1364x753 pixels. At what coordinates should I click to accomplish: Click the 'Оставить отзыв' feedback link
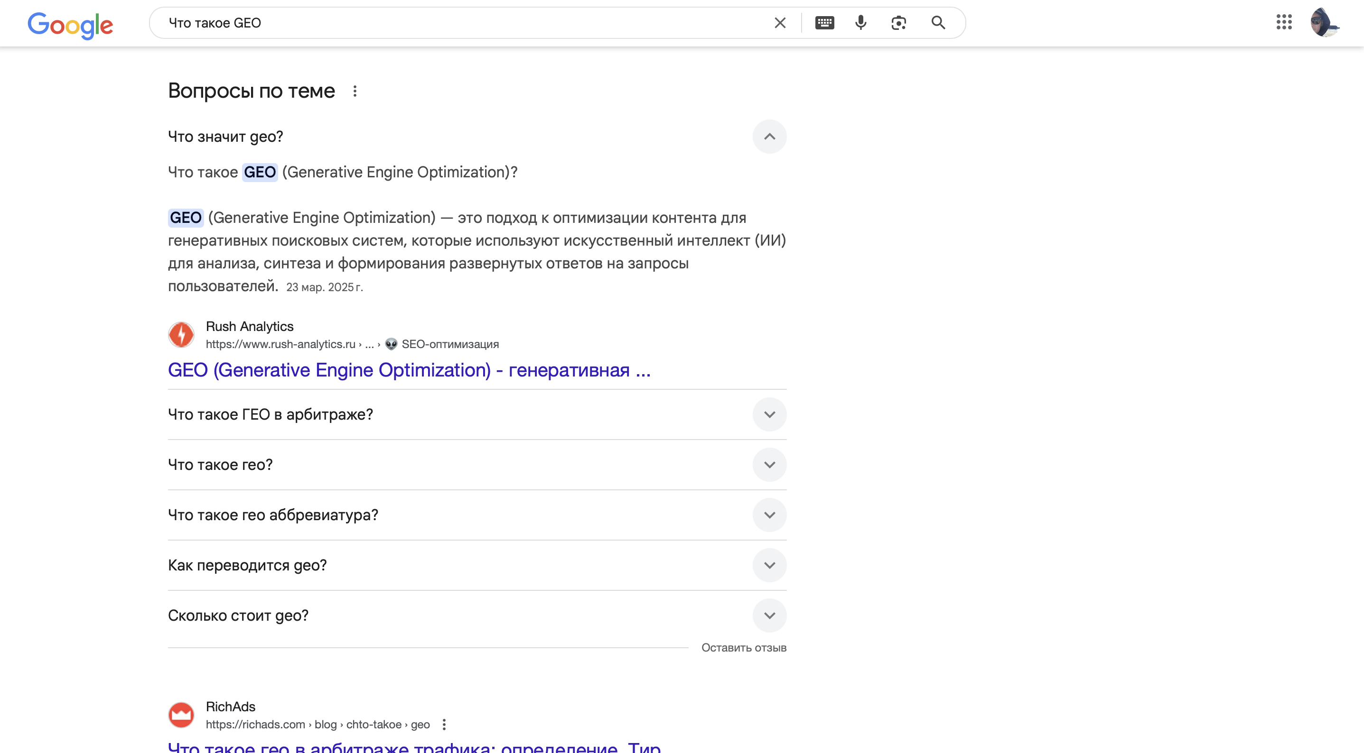743,648
